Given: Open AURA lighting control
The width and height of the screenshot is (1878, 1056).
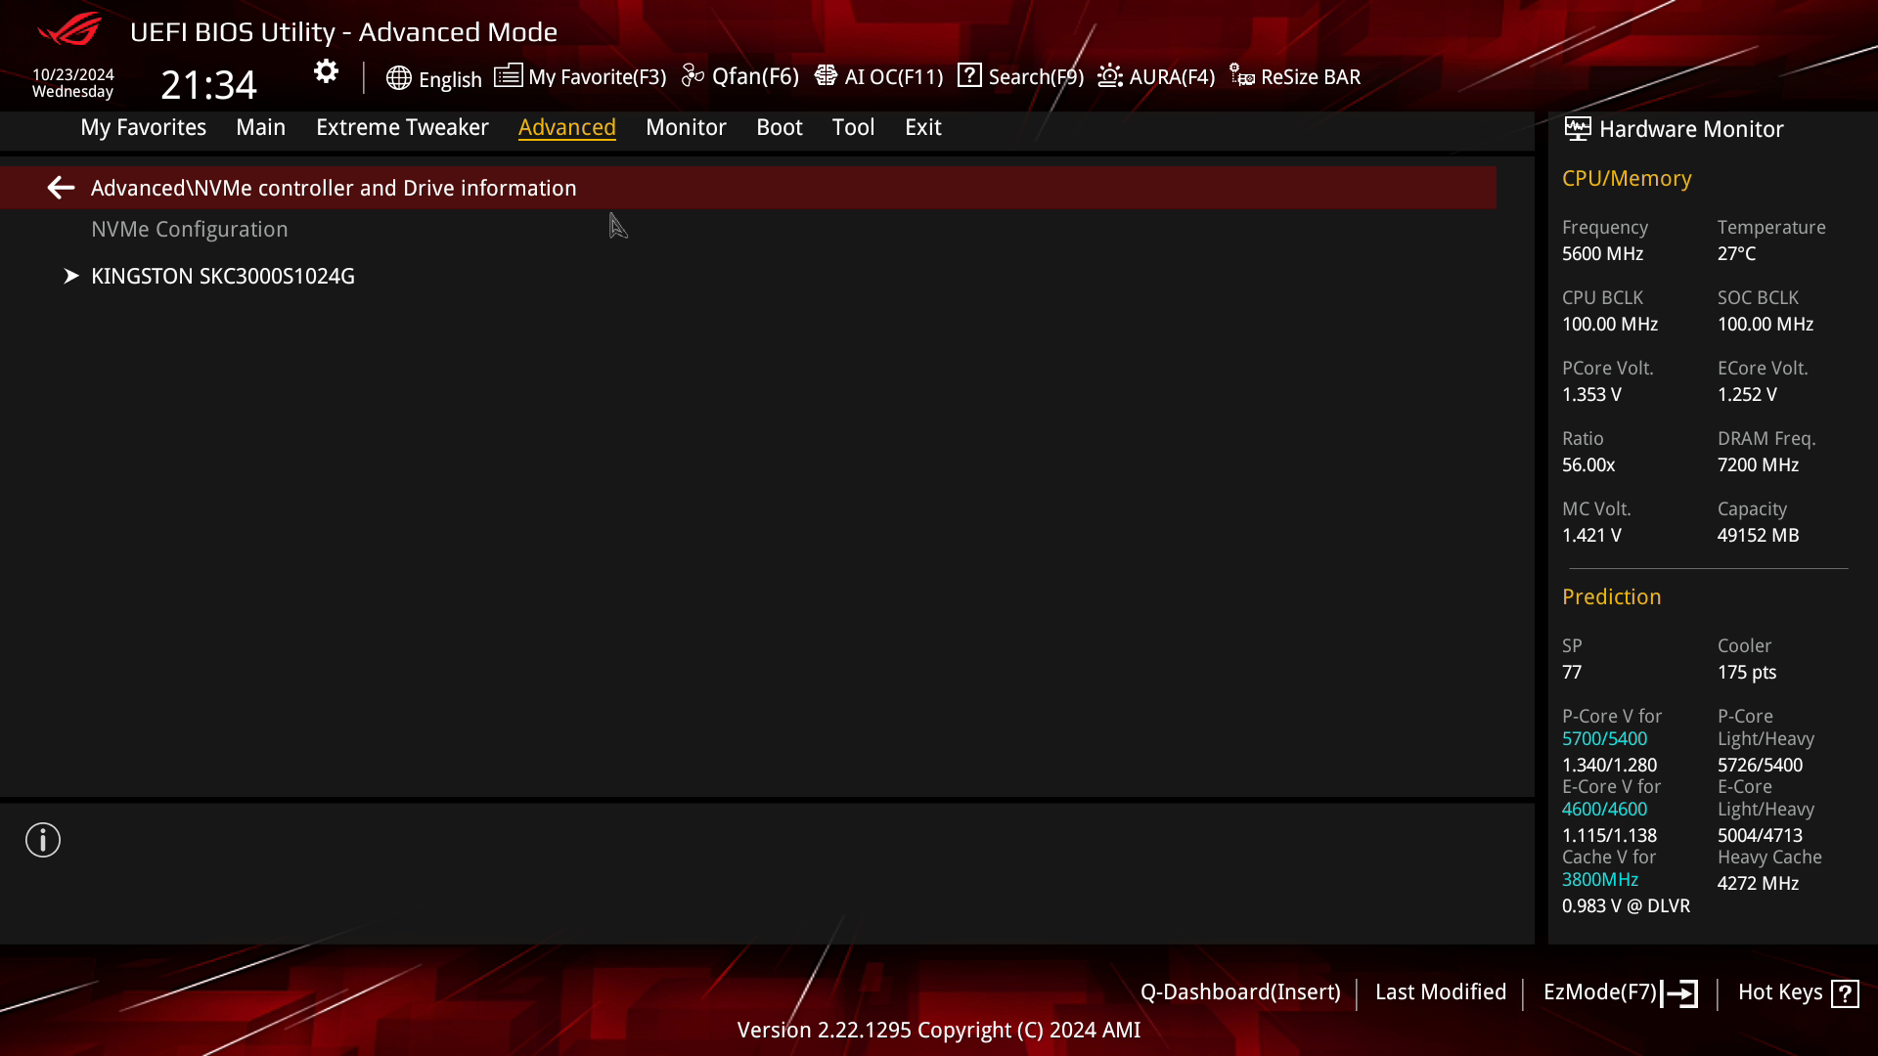Looking at the screenshot, I should (1154, 76).
